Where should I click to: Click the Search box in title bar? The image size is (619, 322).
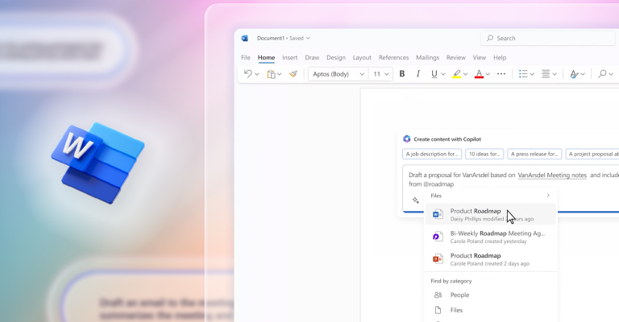point(550,38)
